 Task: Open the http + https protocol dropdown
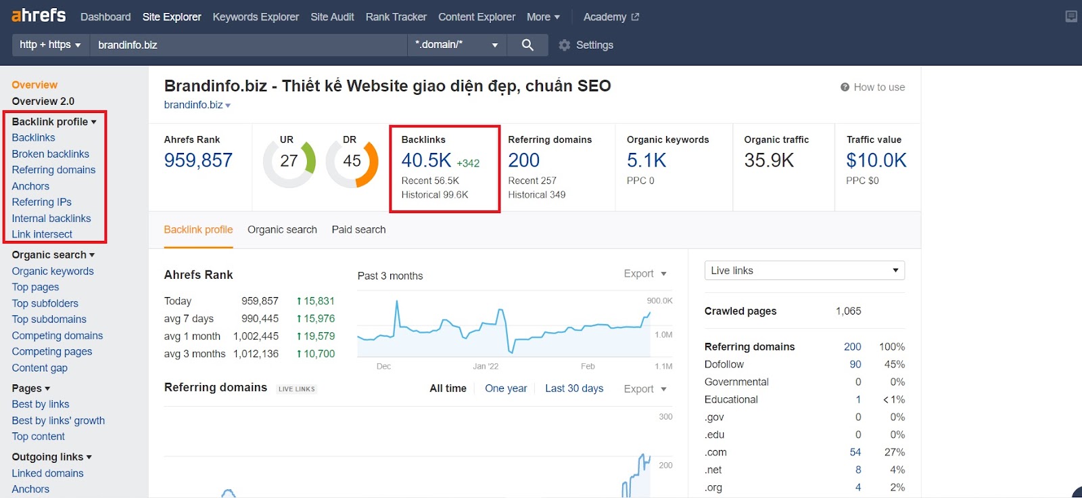(x=51, y=45)
